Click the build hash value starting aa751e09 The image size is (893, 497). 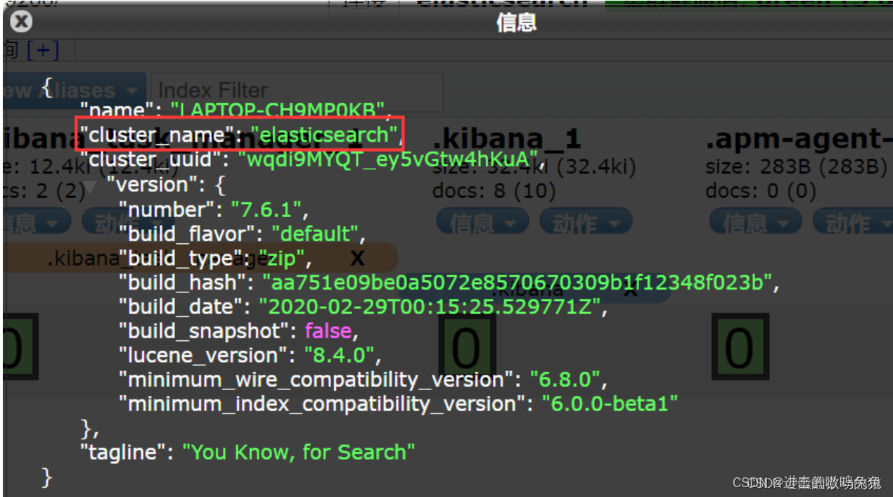518,283
